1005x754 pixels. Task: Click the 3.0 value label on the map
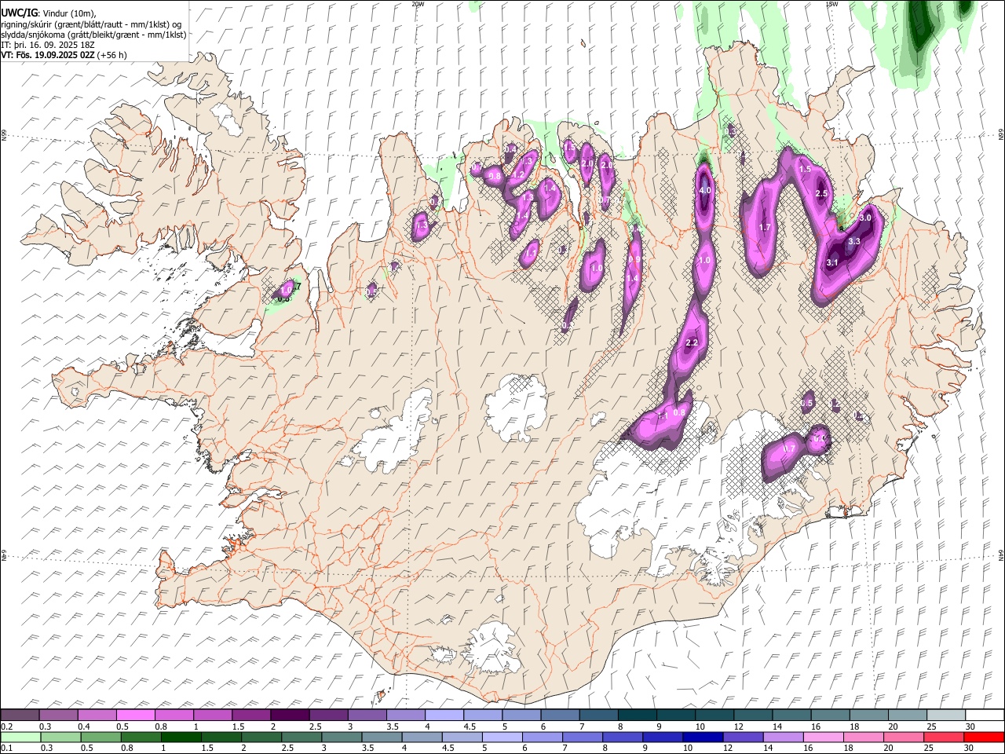[x=865, y=218]
